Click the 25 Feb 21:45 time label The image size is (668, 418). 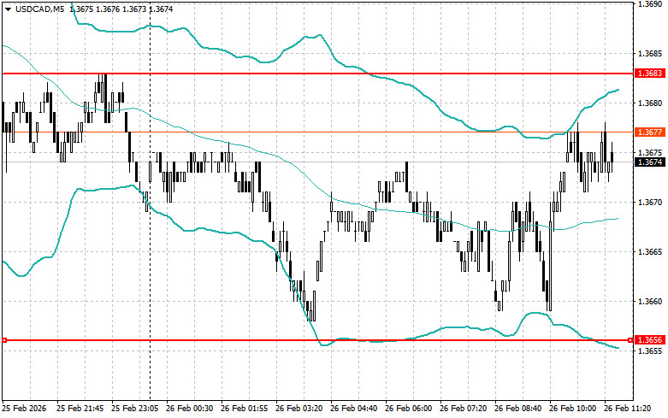(80, 409)
